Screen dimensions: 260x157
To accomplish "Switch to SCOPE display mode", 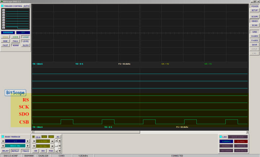I will pyautogui.click(x=255, y=17).
